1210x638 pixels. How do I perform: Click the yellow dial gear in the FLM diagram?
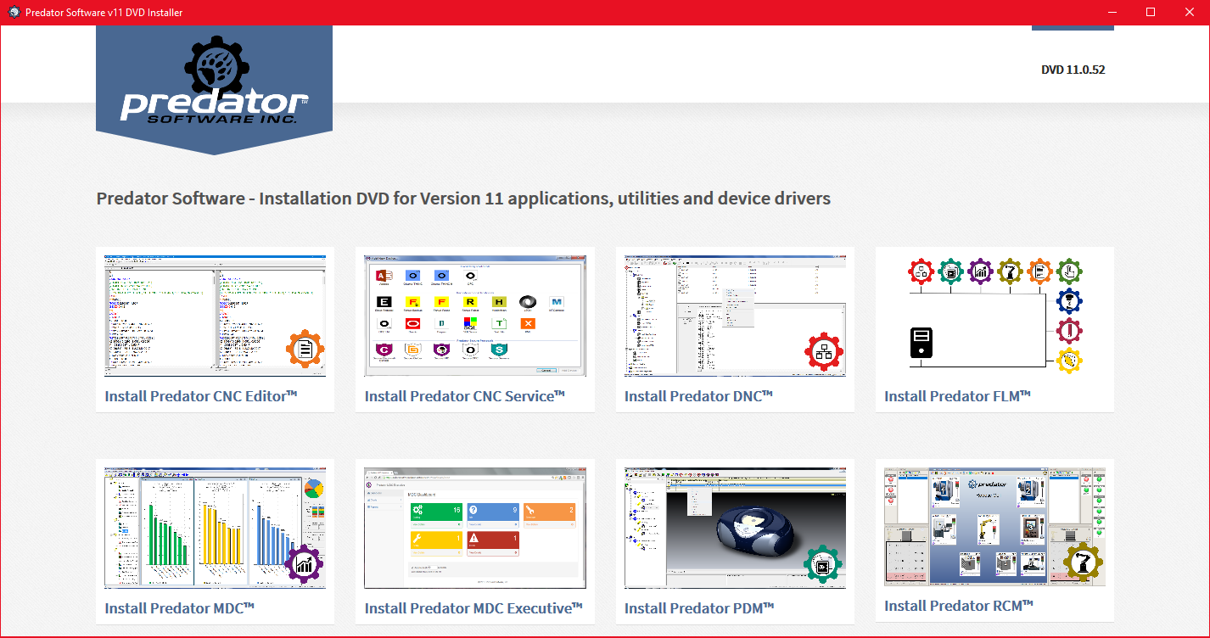[x=1068, y=361]
